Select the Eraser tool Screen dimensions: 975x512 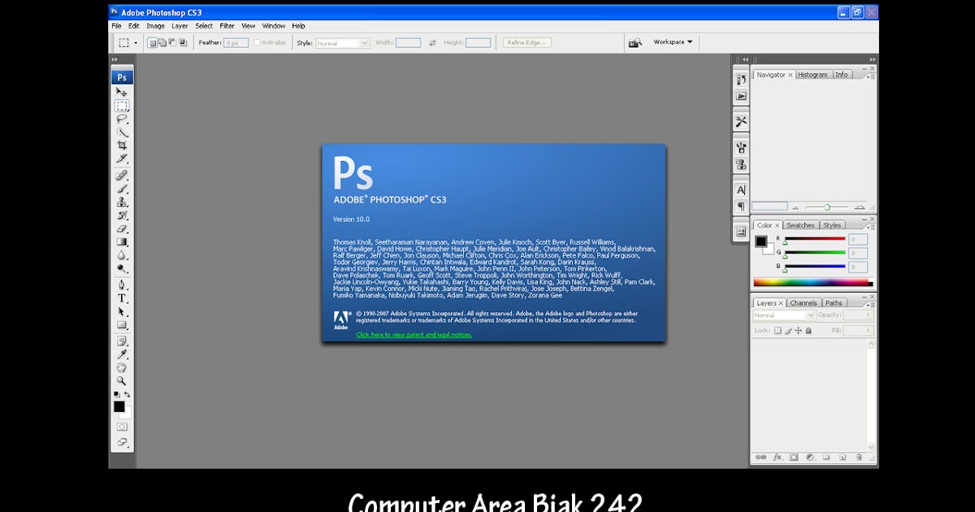tap(122, 228)
